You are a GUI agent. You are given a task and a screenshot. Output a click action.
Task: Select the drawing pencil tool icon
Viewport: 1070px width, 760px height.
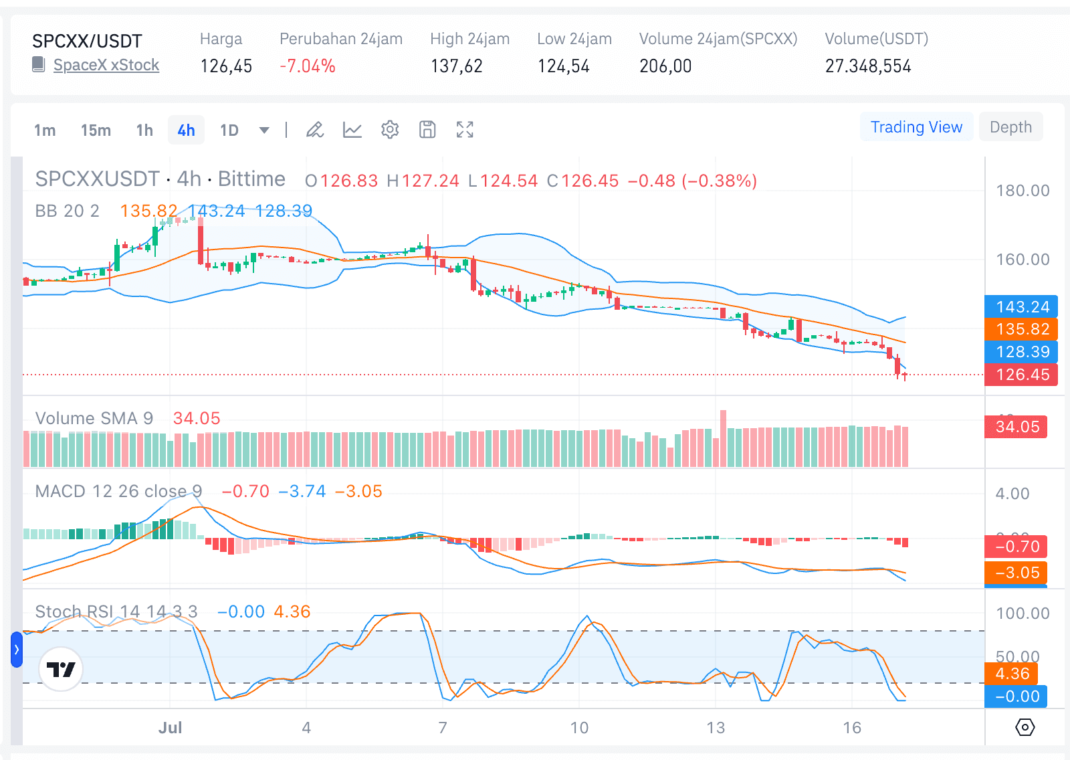tap(315, 130)
